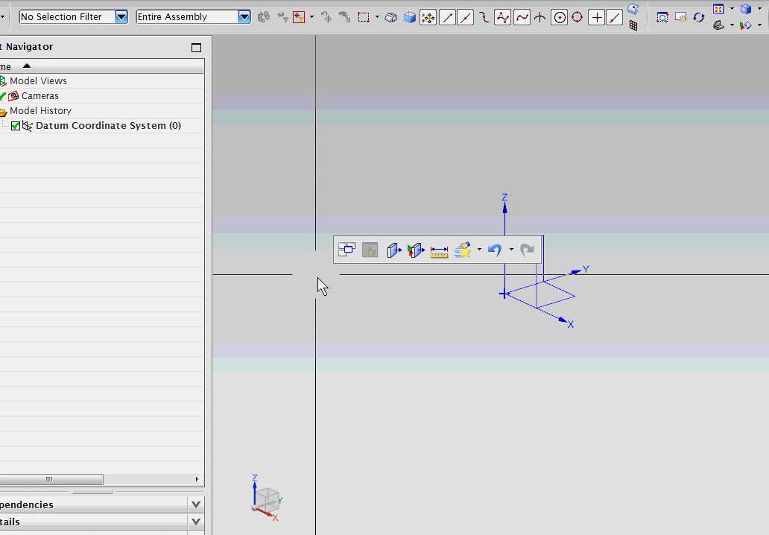
Task: Expand the Details panel chevron
Action: click(196, 522)
